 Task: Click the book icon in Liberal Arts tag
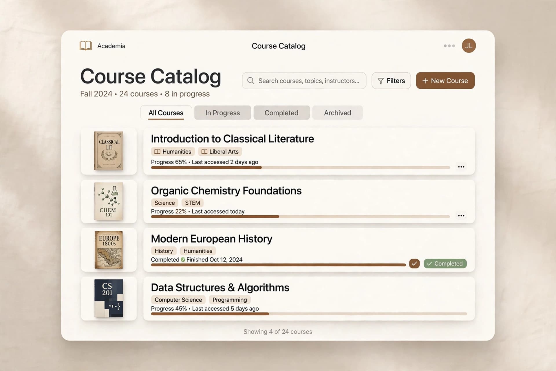coord(204,152)
